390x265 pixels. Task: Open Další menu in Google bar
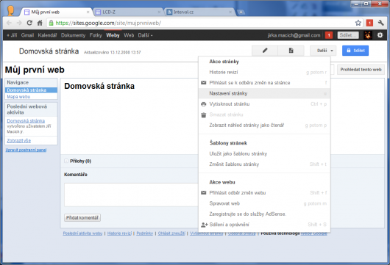(x=145, y=35)
